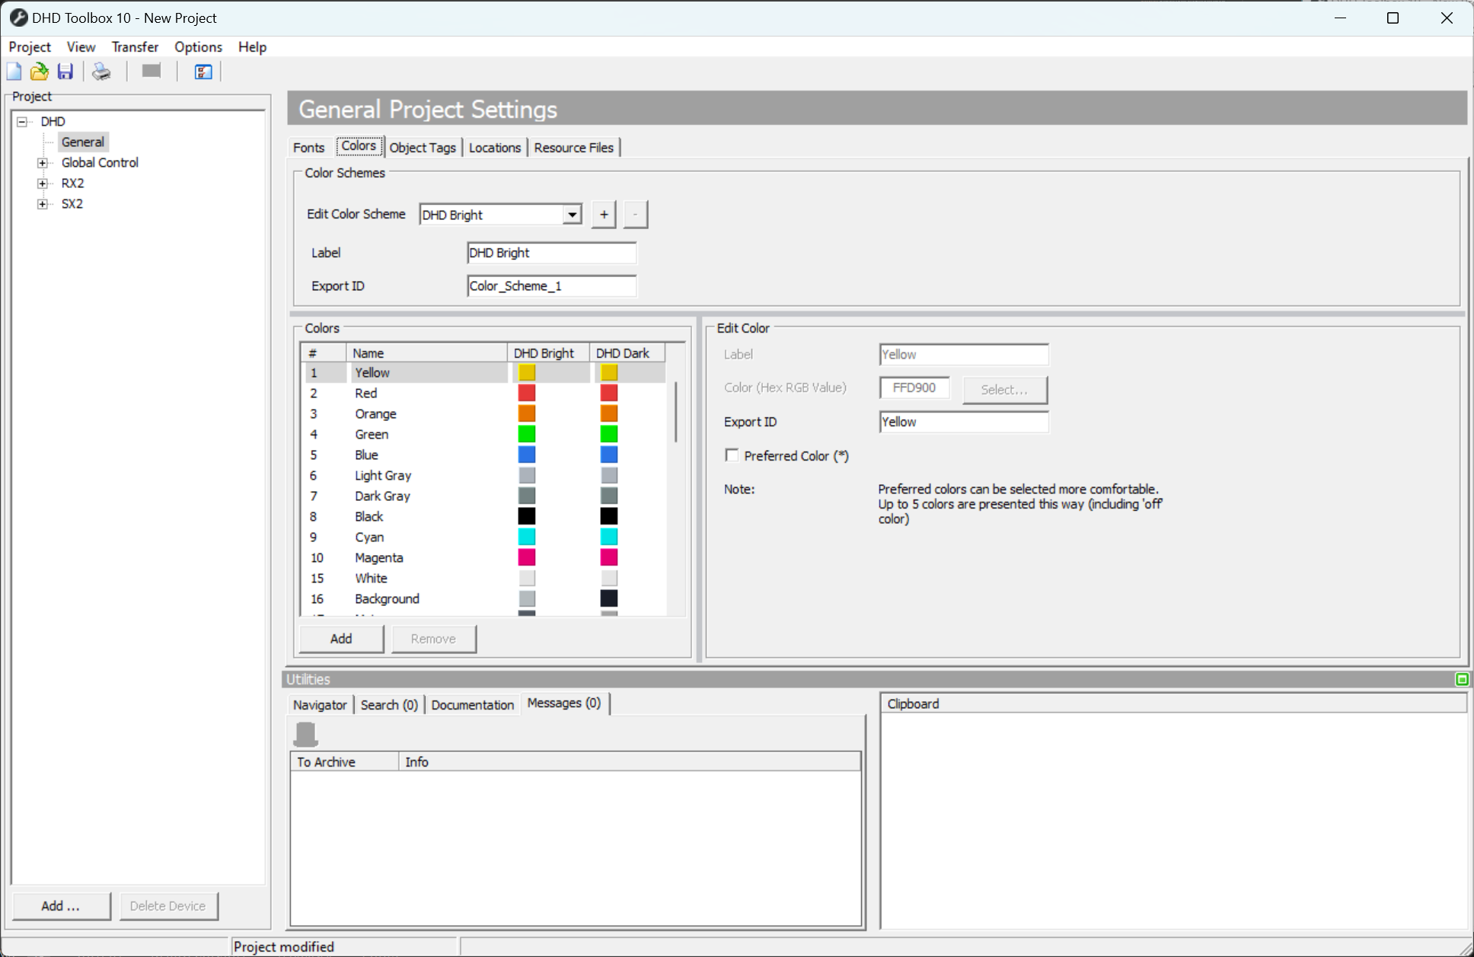Click the archive icon in the Messages panel
This screenshot has width=1474, height=957.
(305, 732)
